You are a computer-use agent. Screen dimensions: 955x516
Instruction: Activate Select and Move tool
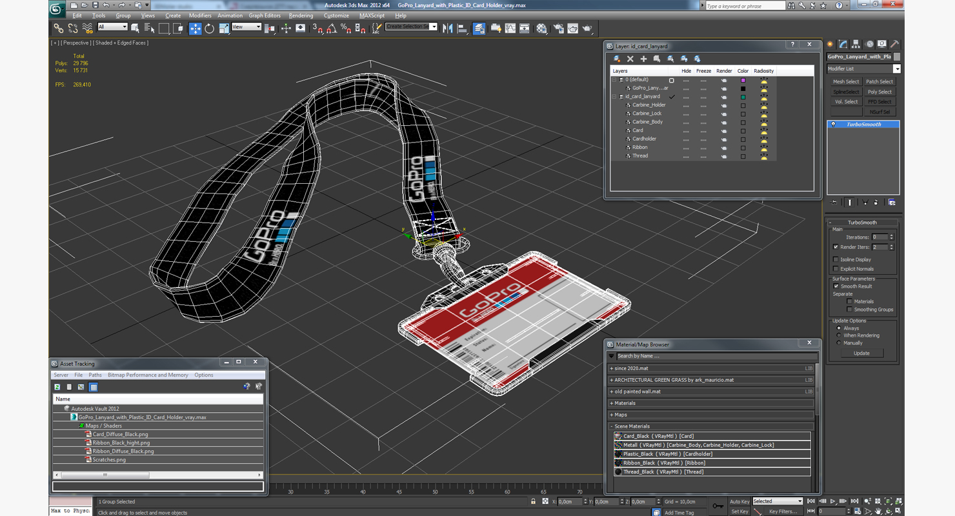coord(195,28)
